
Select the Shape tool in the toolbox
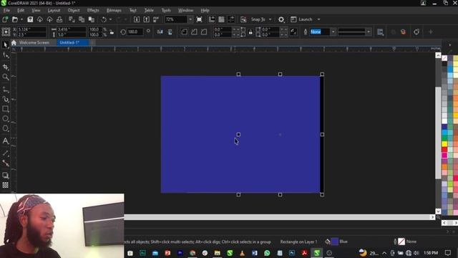click(5, 55)
